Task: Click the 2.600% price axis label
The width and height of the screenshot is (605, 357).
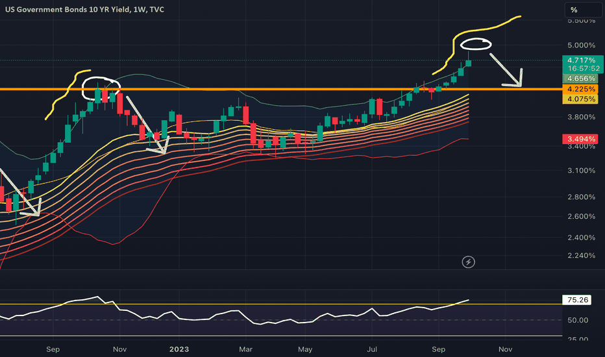Action: click(x=581, y=217)
